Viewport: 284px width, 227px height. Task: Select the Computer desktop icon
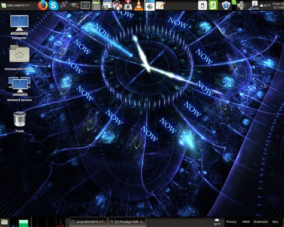coord(19,28)
